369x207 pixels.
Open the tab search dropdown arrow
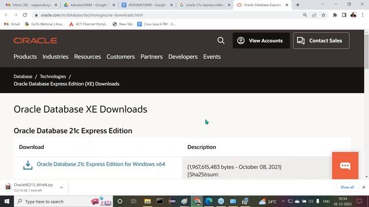(322, 5)
